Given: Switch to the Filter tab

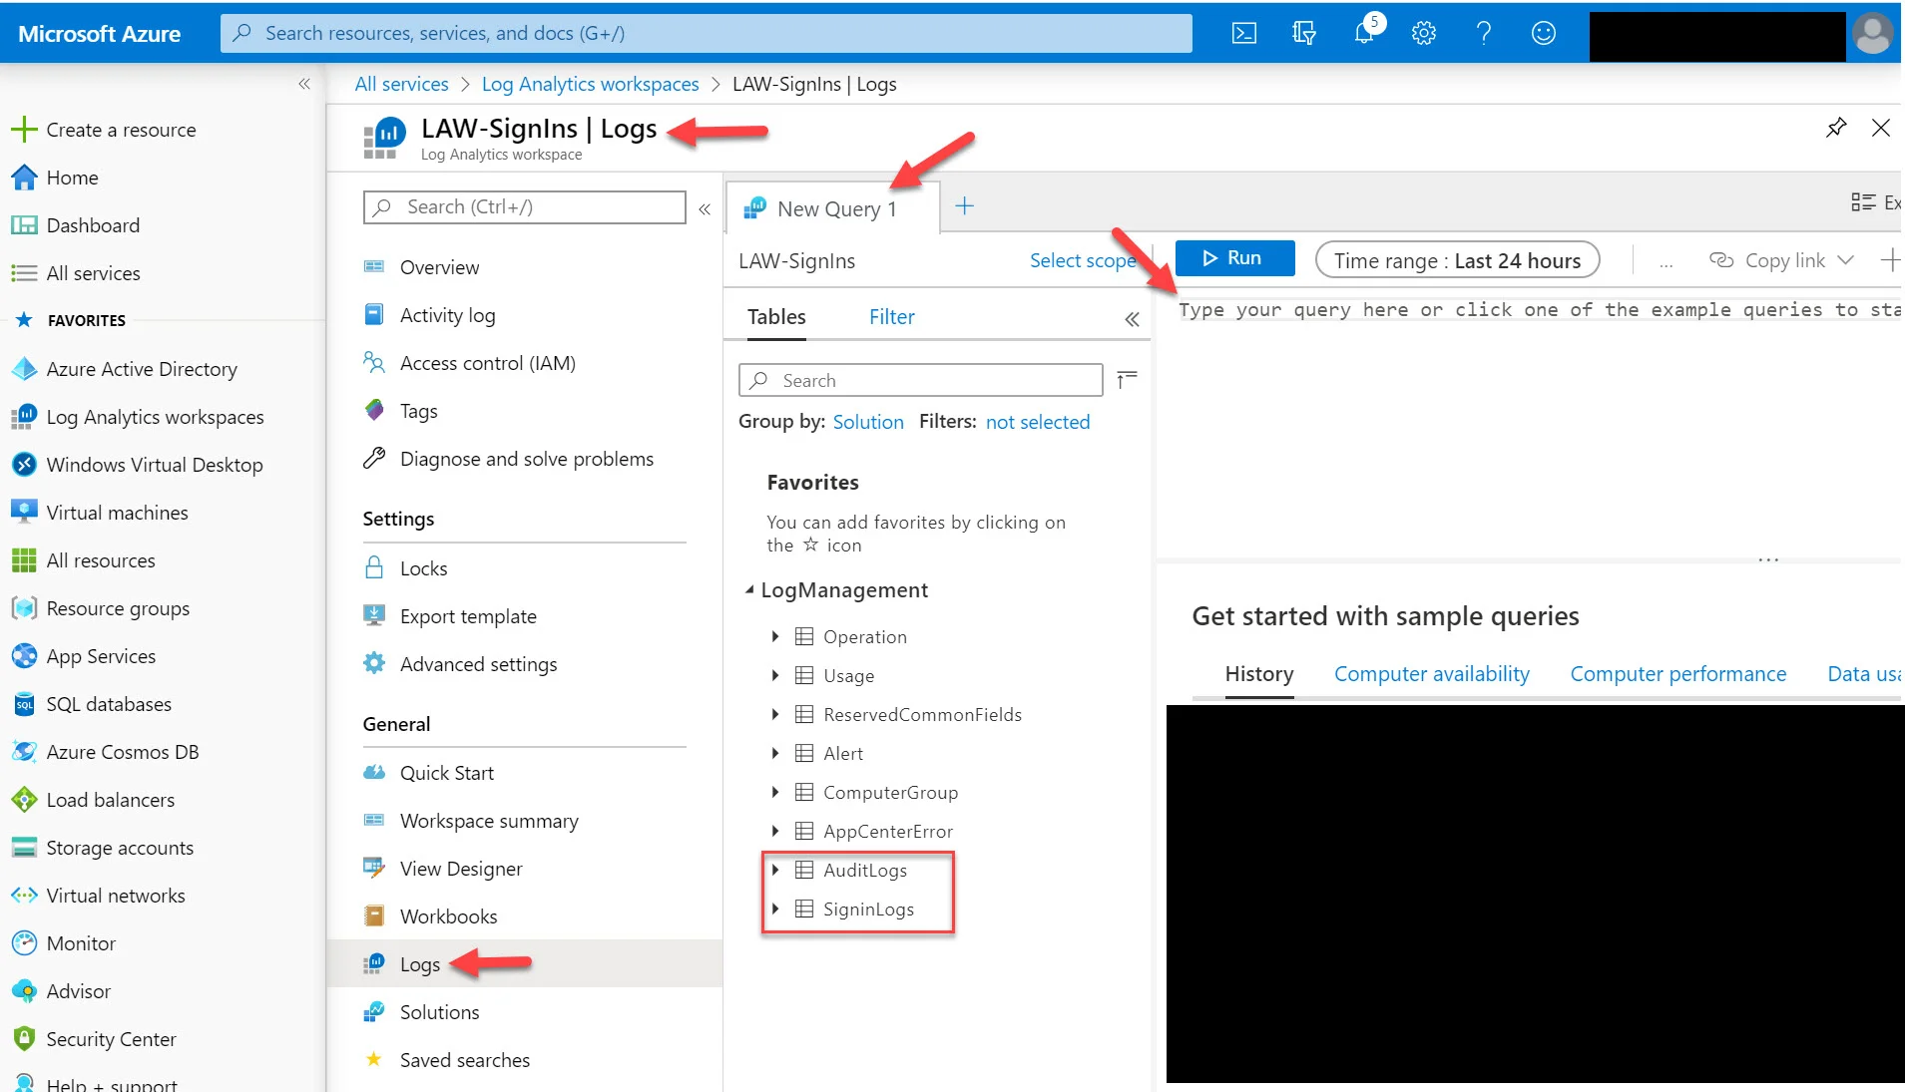Looking at the screenshot, I should tap(891, 317).
